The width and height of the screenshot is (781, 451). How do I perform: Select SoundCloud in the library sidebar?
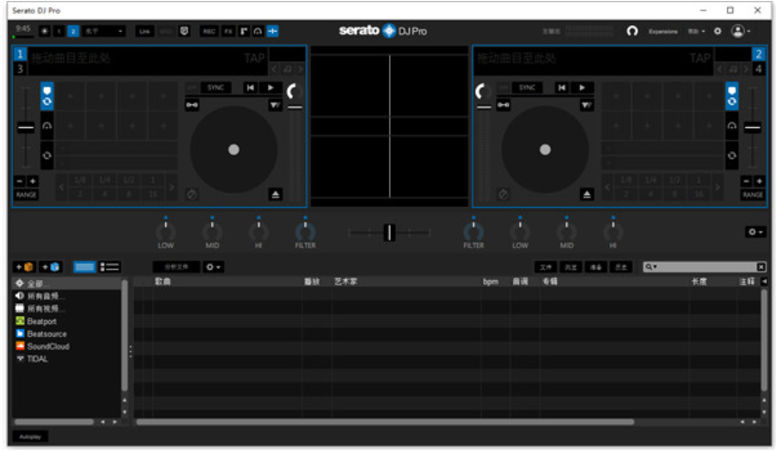click(47, 346)
